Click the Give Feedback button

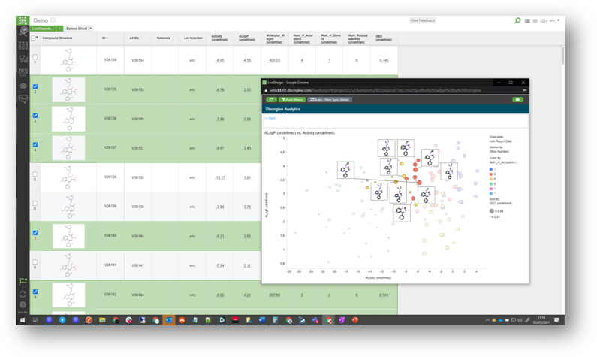(423, 20)
